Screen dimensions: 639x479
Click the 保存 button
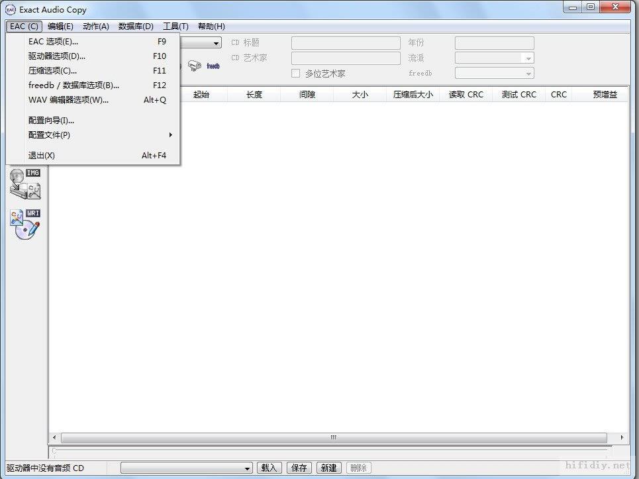[x=299, y=468]
